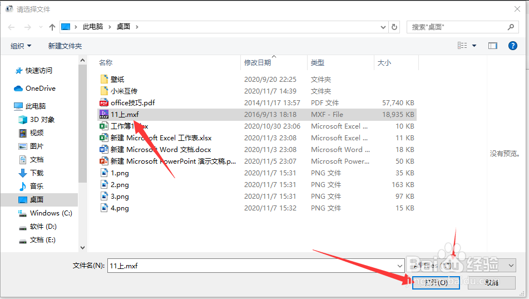Select the office技巧.pdf file icon

[104, 102]
